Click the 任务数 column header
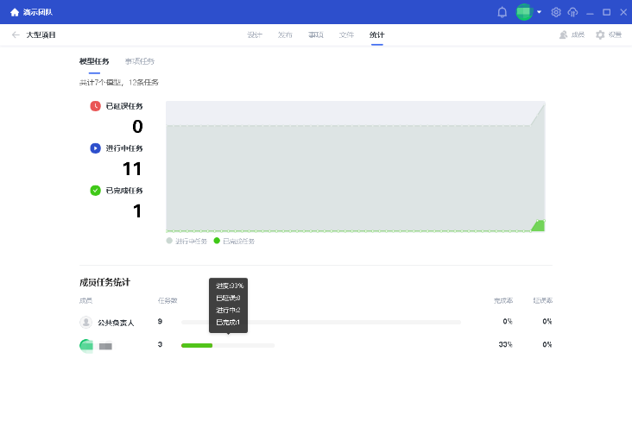The image size is (632, 421). click(167, 300)
